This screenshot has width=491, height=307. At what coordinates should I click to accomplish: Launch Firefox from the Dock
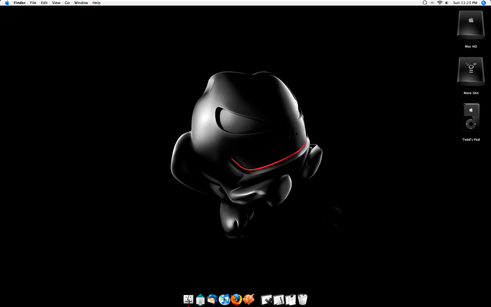pos(237,299)
